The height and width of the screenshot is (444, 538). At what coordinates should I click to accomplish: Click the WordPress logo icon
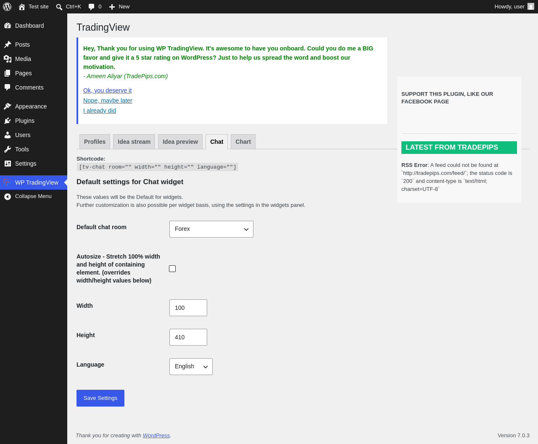point(7,7)
